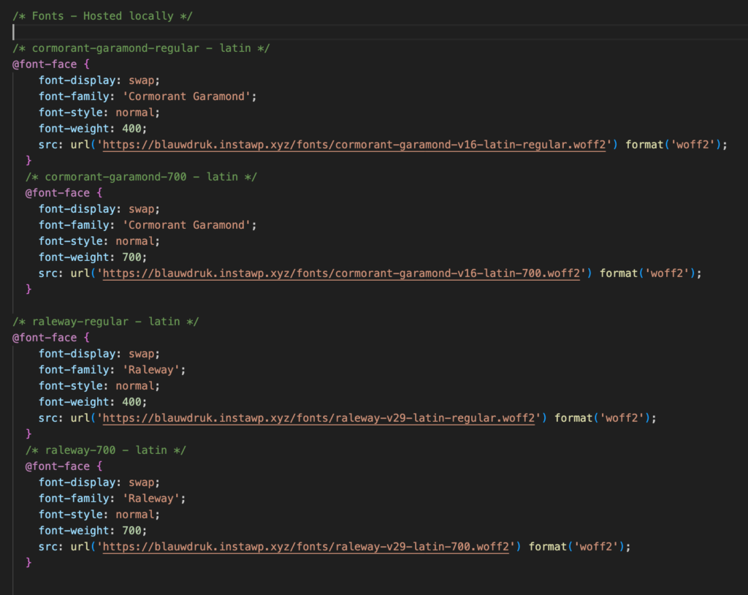Click the first @font-face keyword
Image resolution: width=748 pixels, height=595 pixels.
click(x=44, y=64)
